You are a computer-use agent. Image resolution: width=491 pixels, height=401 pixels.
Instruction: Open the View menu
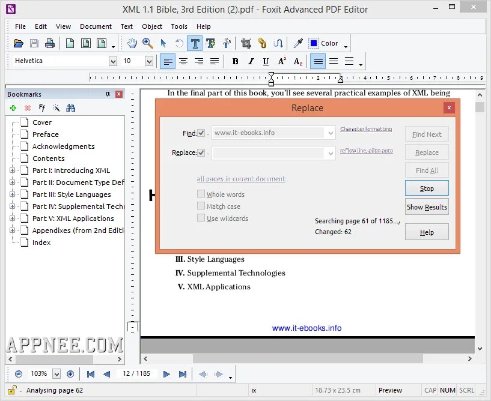pyautogui.click(x=63, y=26)
